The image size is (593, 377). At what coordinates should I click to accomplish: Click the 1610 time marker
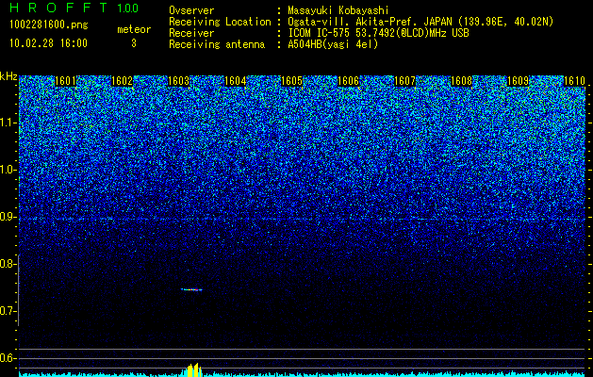point(574,81)
